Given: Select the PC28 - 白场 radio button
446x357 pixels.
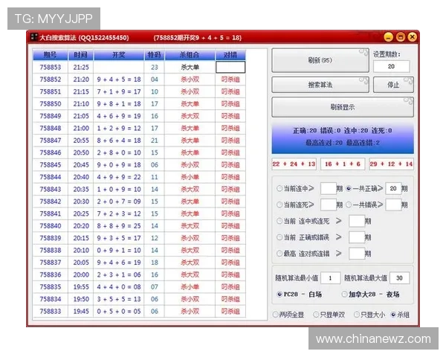Looking at the screenshot, I should [279, 294].
